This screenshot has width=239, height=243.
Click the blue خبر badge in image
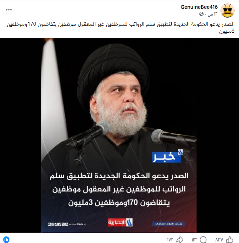pos(166,157)
